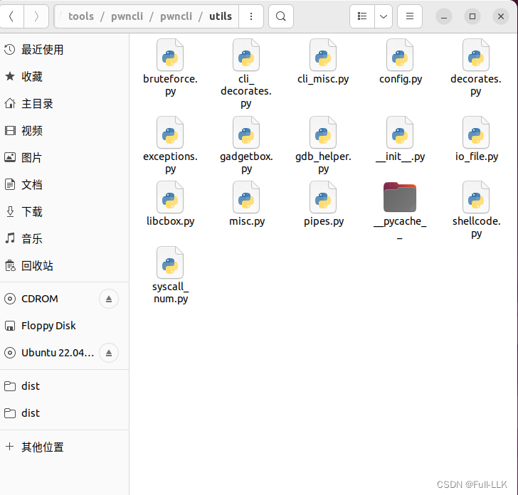This screenshot has width=518, height=495.
Task: Select cli_decorates.py file icon
Action: (246, 55)
